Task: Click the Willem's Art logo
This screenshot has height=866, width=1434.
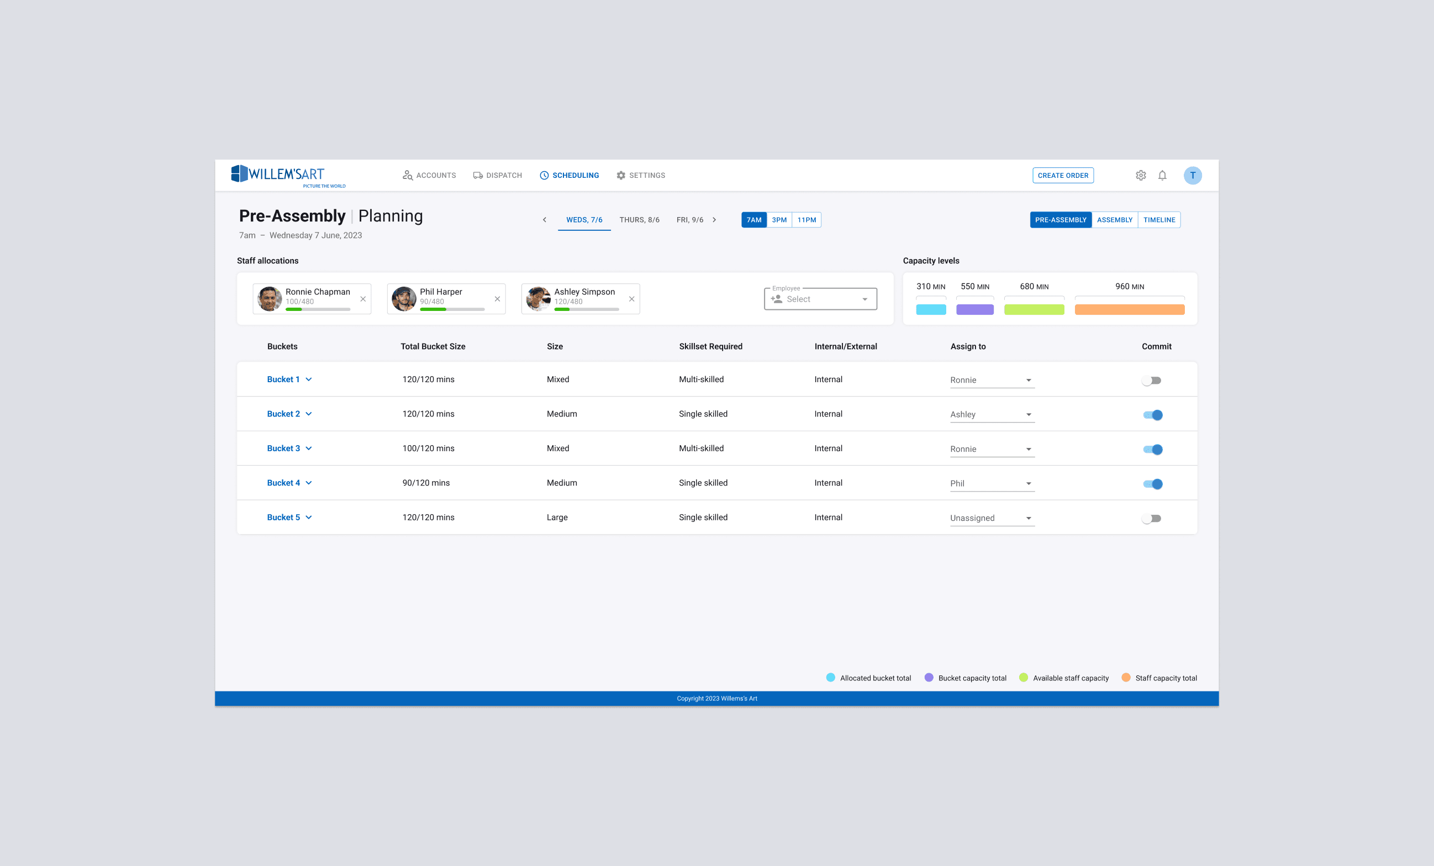Action: click(288, 176)
